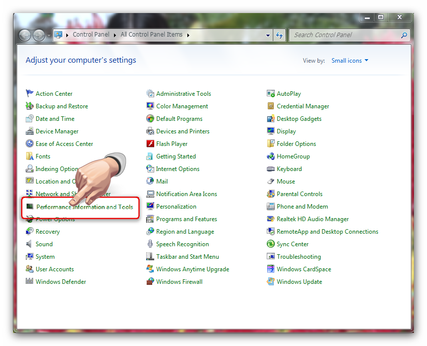
Task: Open the Phone and Modem link
Action: [302, 206]
